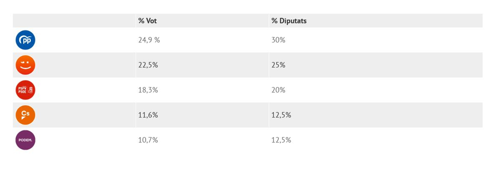Select the 24,9 % vote value
This screenshot has height=173, width=501.
(149, 40)
